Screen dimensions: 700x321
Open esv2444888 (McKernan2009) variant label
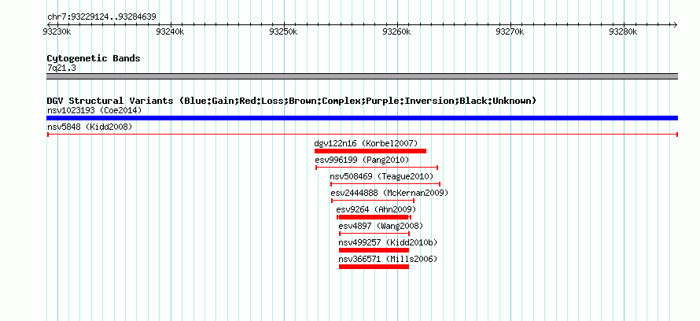[389, 193]
